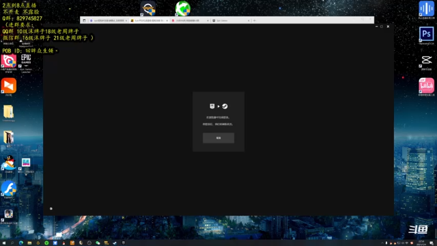This screenshot has height=246, width=437.
Task: Switch to the first browser tab
Action: point(108,20)
